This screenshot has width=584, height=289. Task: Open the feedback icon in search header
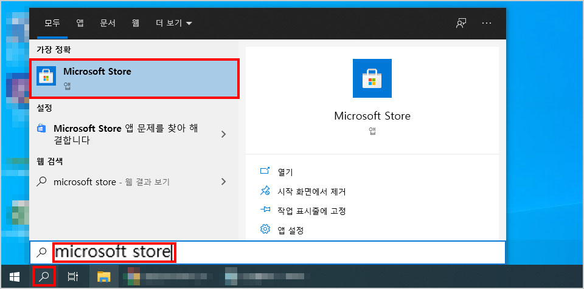(x=461, y=23)
